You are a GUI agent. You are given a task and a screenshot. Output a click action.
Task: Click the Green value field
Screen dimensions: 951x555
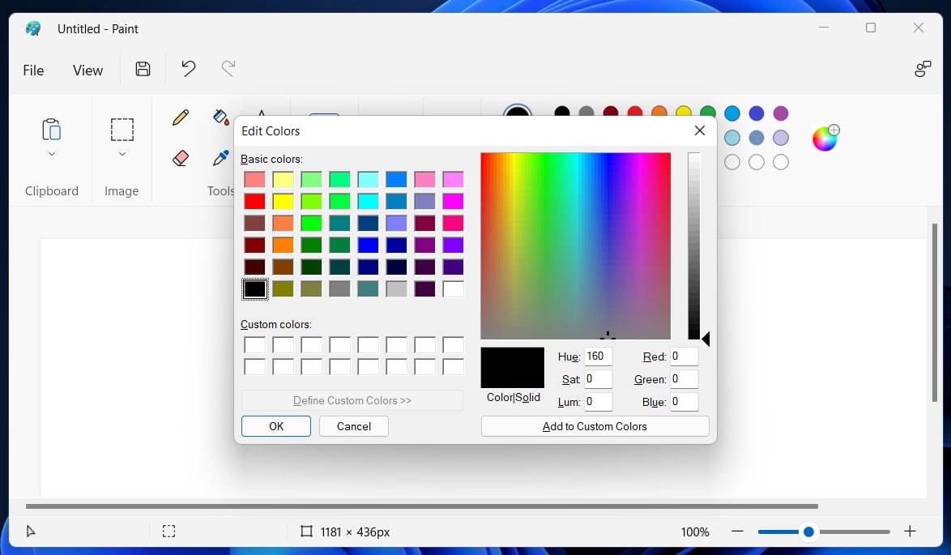click(x=684, y=378)
